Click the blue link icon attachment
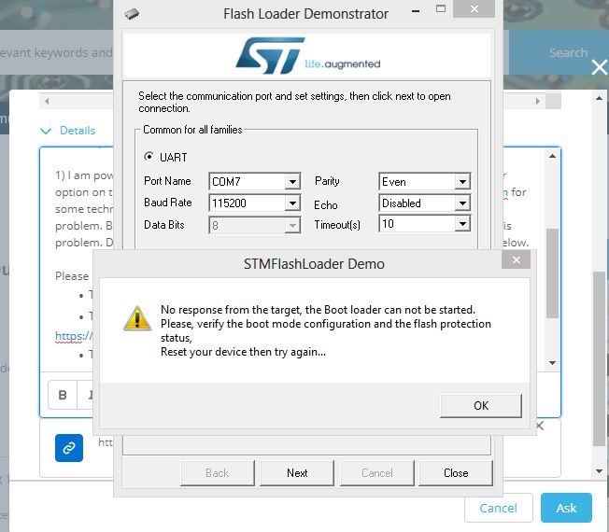Image resolution: width=609 pixels, height=532 pixels. point(69,448)
